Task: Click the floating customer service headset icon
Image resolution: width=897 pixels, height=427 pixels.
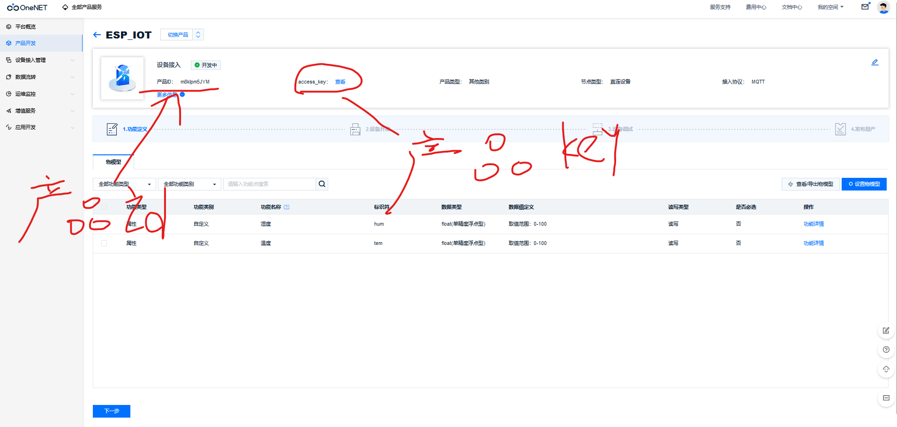Action: tap(886, 369)
